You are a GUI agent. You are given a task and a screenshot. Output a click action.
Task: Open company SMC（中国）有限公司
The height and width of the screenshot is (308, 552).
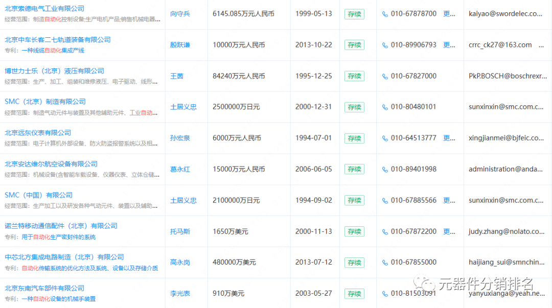point(38,195)
